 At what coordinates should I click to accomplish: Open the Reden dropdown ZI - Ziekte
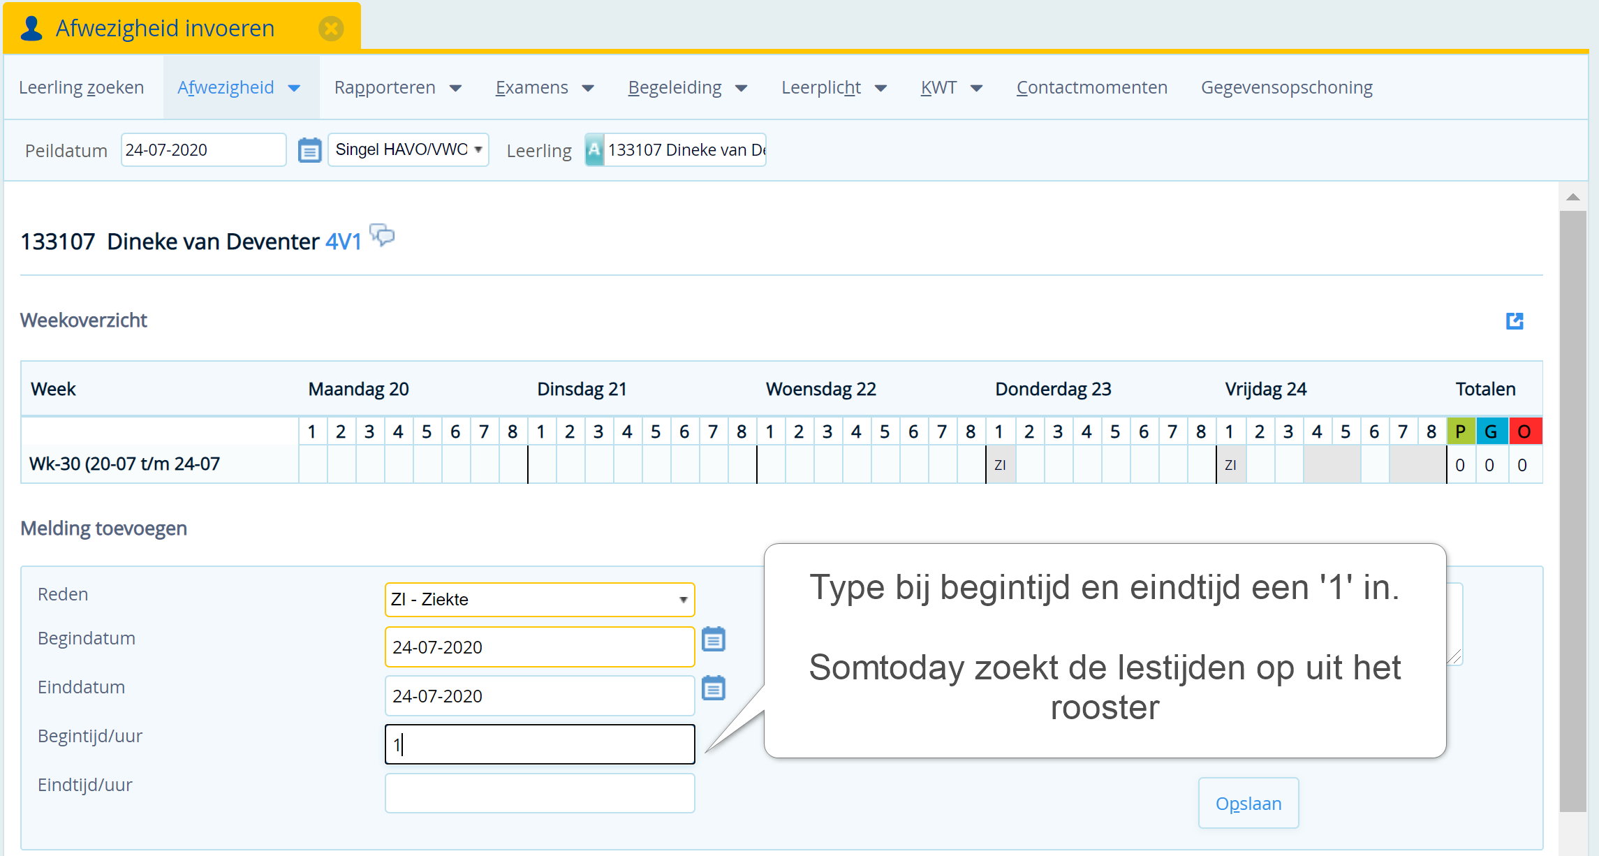(539, 600)
